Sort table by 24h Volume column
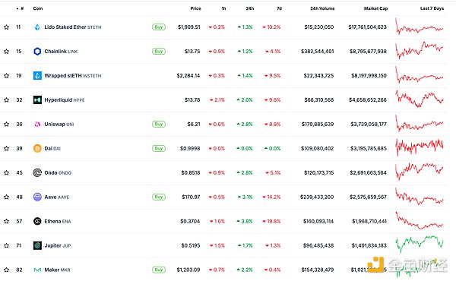This screenshot has width=456, height=281. (322, 8)
